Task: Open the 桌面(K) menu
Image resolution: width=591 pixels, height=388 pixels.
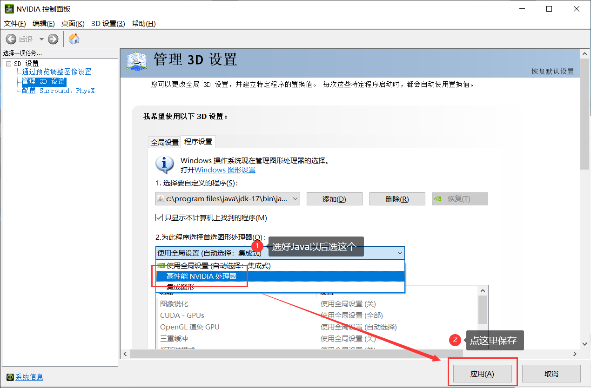Action: [x=73, y=24]
